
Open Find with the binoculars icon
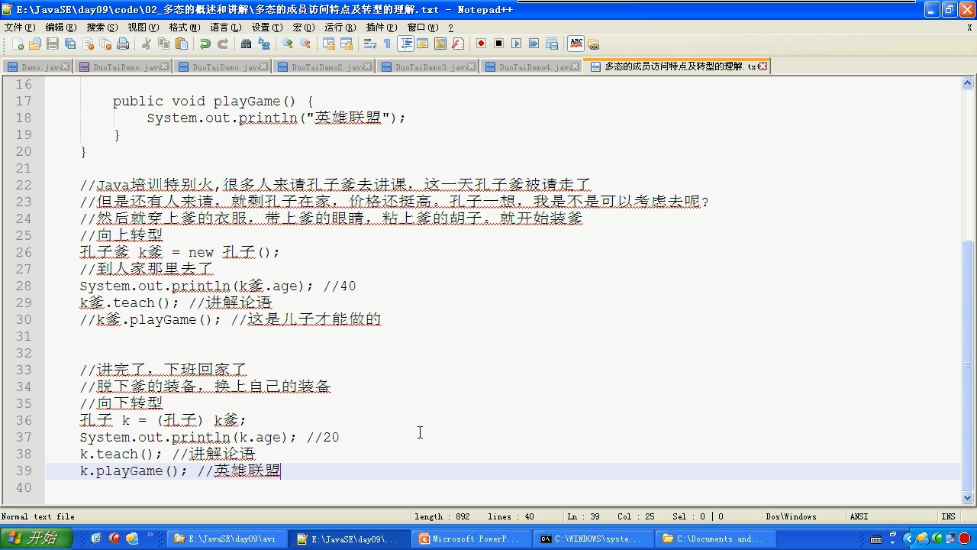pyautogui.click(x=247, y=44)
